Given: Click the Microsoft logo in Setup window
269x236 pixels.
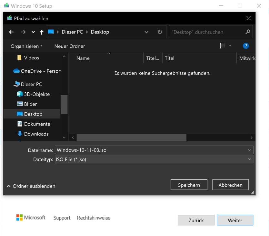Looking at the screenshot, I should pyautogui.click(x=31, y=218).
